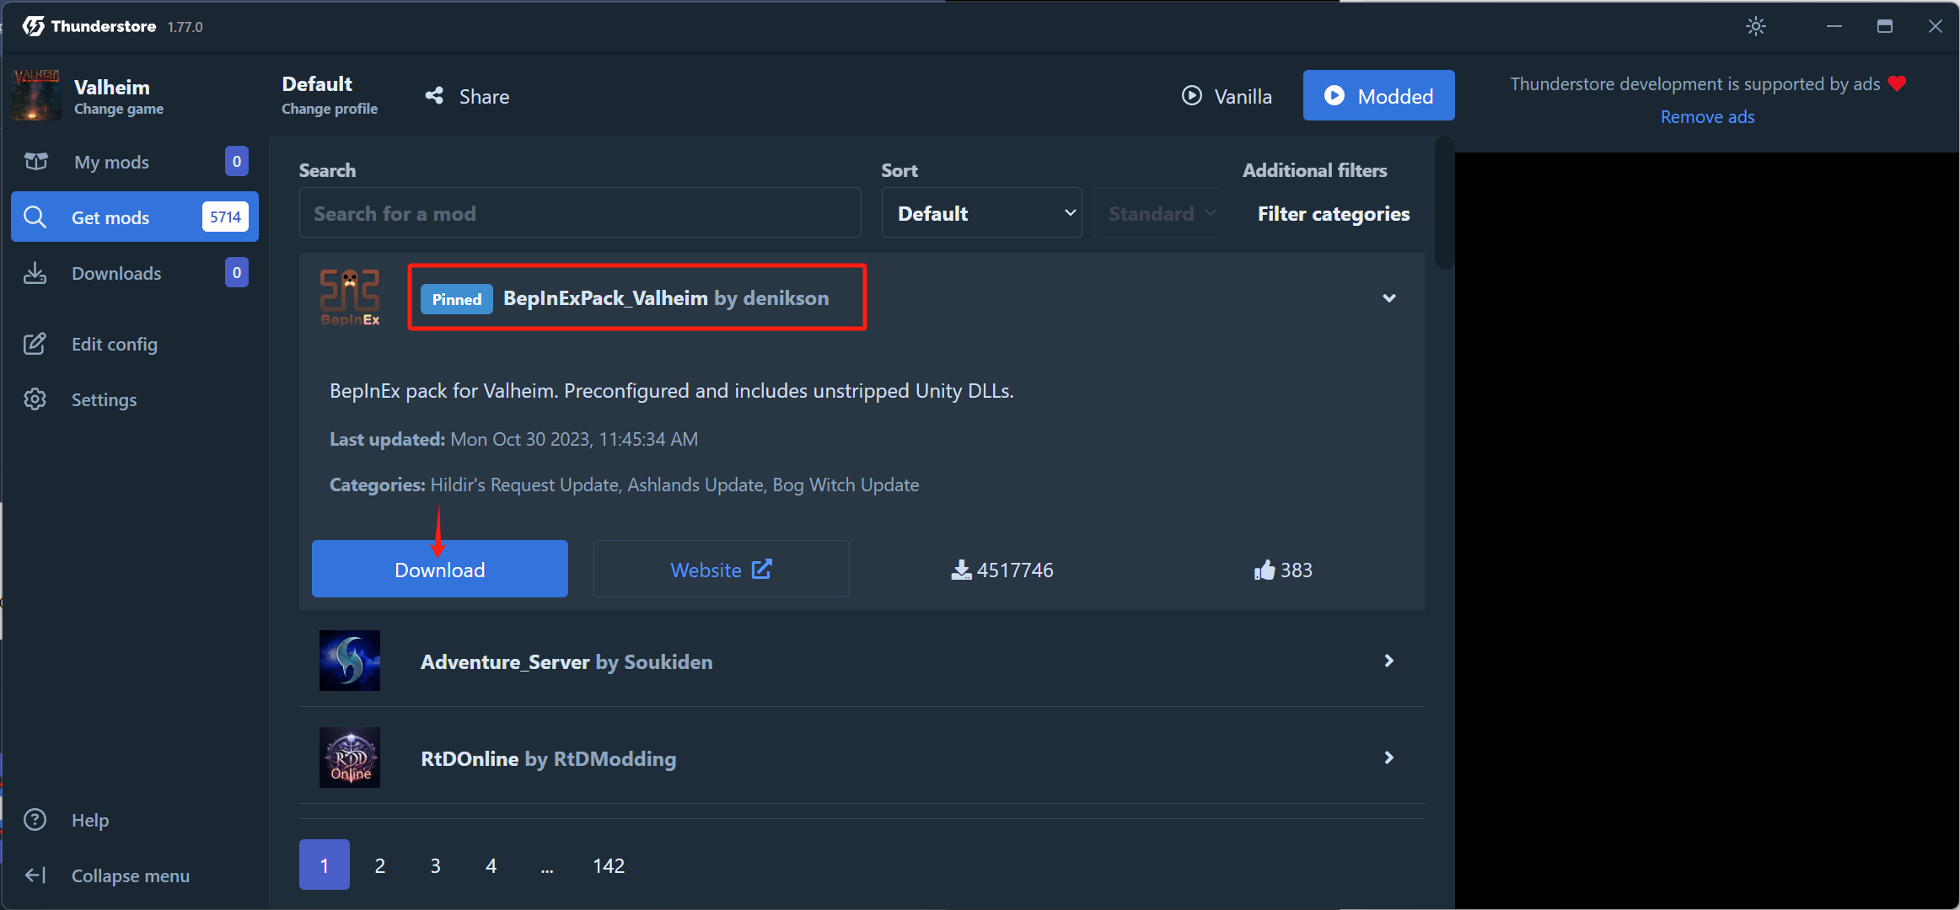This screenshot has width=1960, height=910.
Task: Collapse the BepInExPack_Valheim entry chevron
Action: tap(1388, 298)
